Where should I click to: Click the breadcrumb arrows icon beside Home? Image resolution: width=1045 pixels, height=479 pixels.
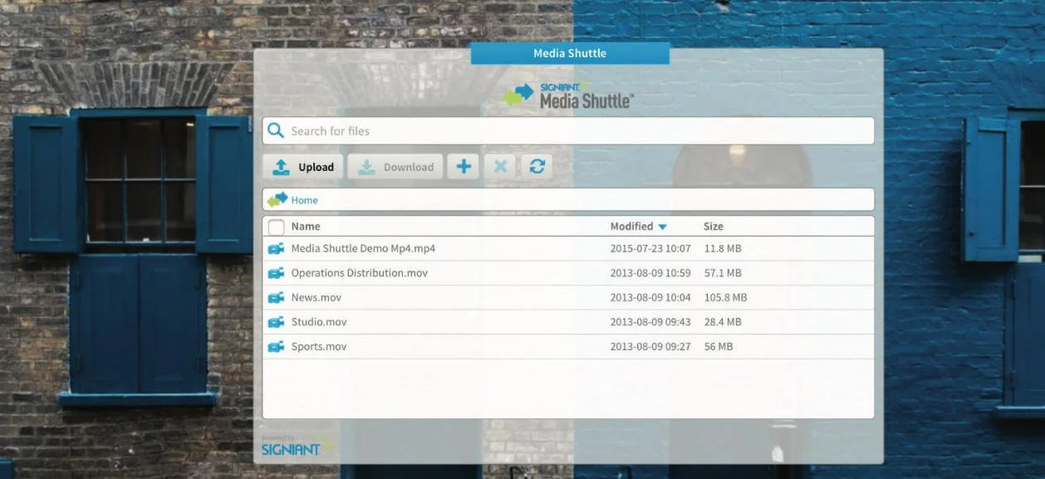(277, 199)
